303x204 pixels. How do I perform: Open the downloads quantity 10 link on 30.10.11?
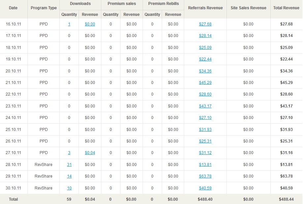click(69, 188)
